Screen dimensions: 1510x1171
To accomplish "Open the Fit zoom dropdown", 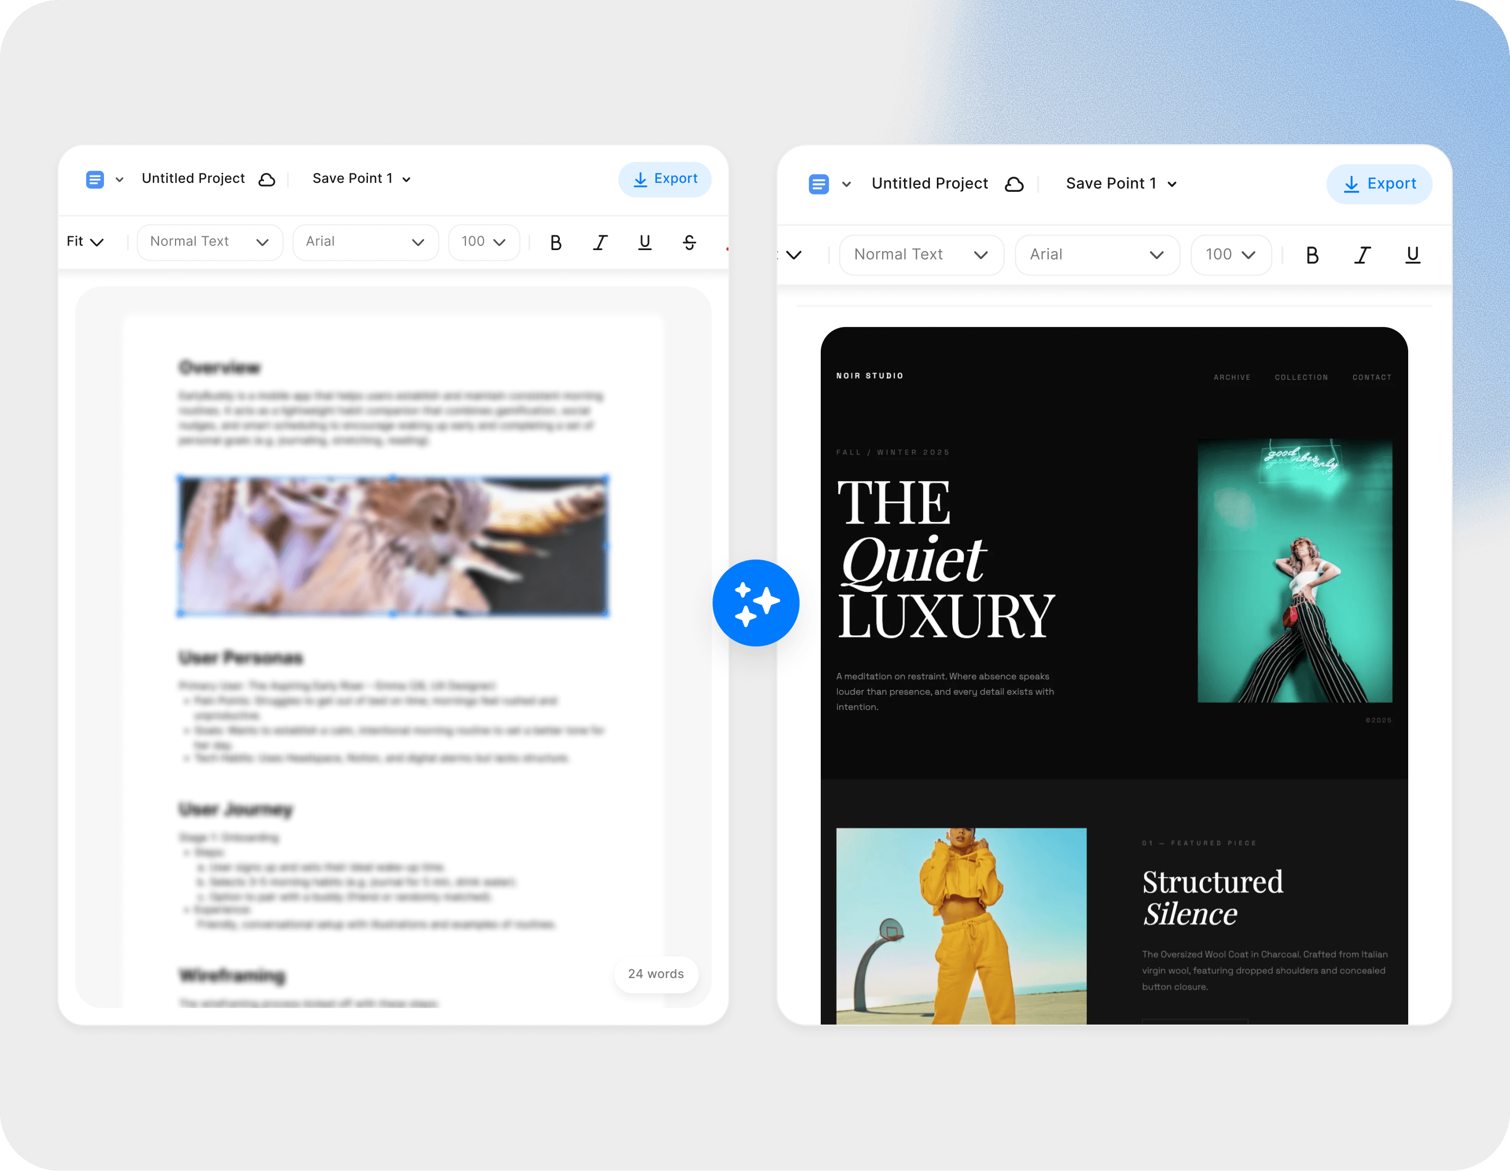I will click(x=85, y=242).
